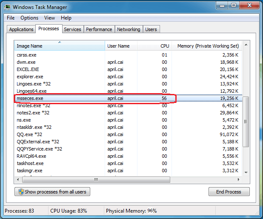This screenshot has width=263, height=219.
Task: Click Show processes from all users button
Action: point(52,191)
